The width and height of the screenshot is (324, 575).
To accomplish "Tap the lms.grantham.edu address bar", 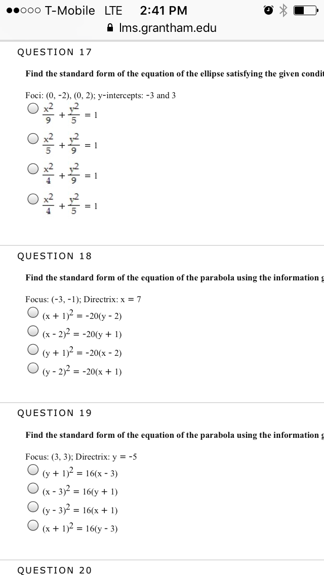I will (x=162, y=28).
